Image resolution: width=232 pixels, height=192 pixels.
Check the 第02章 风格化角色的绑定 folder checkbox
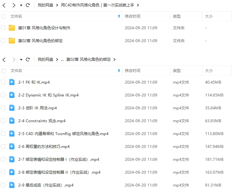(x=3, y=41)
